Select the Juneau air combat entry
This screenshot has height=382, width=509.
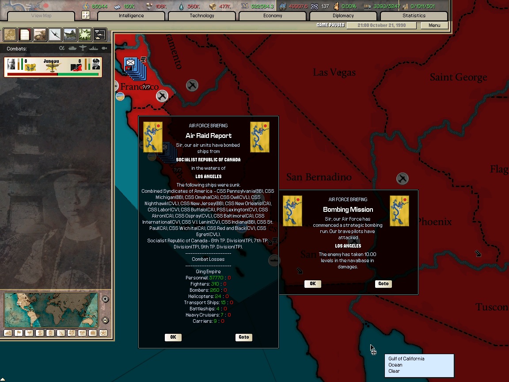coord(53,67)
